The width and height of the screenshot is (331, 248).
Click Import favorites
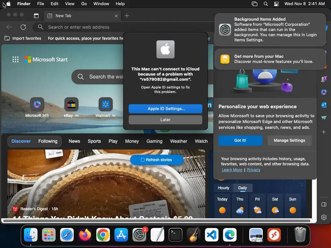pos(23,38)
